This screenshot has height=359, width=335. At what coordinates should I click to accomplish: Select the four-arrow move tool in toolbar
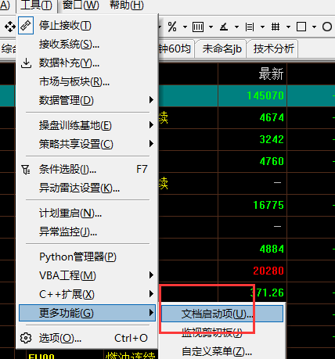(10, 27)
